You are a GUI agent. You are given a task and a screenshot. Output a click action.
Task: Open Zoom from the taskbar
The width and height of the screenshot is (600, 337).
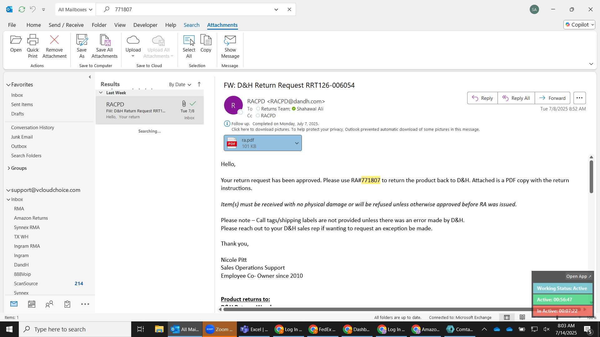tap(219, 329)
